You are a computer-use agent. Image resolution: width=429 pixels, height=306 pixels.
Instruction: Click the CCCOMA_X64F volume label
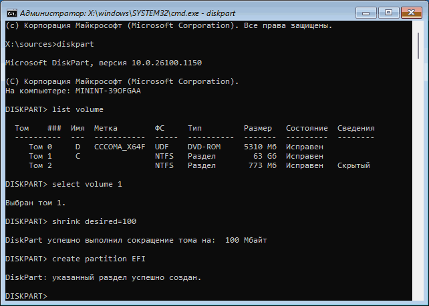[x=120, y=146]
